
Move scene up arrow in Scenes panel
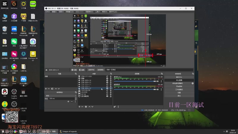tap(56, 89)
